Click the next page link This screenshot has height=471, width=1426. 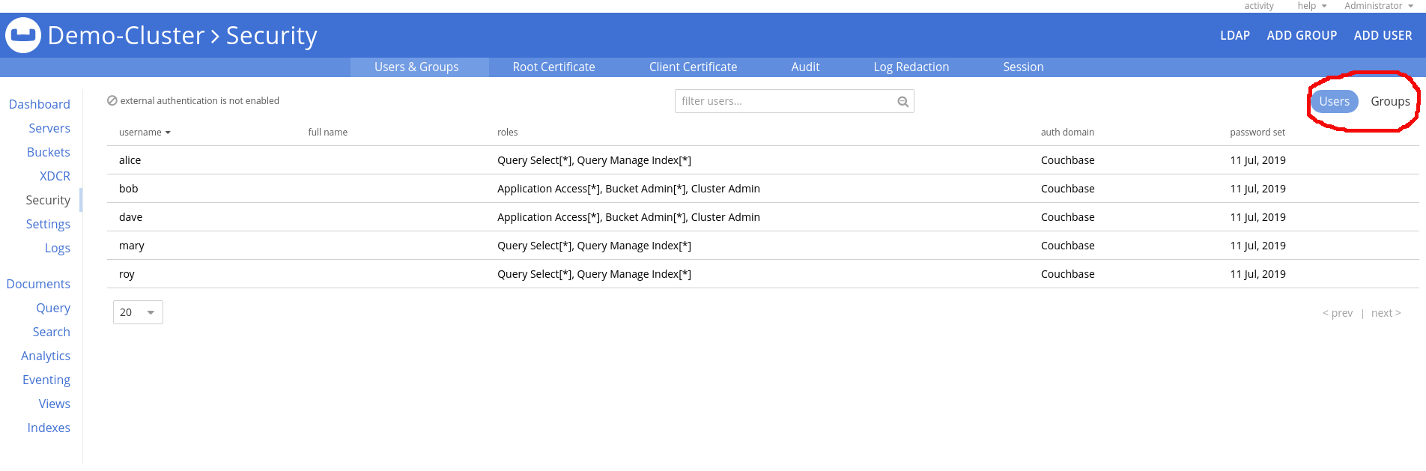[x=1386, y=313]
